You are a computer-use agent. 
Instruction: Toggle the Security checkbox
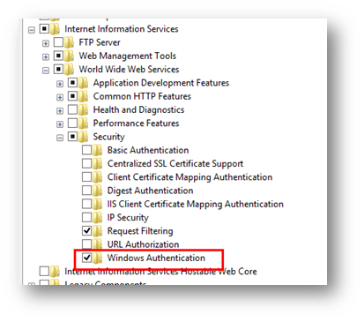pos(72,137)
